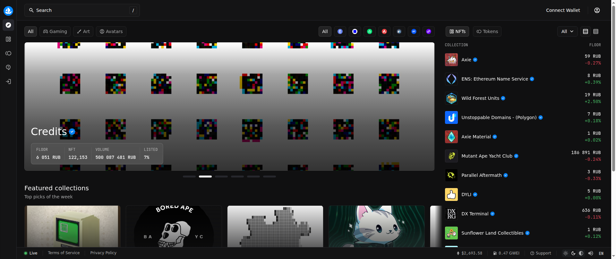This screenshot has height=259, width=616.
Task: Go to the last carousel slide indicator
Action: (269, 177)
